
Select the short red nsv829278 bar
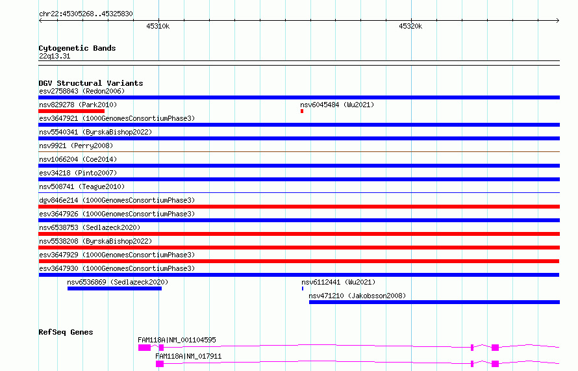71,111
